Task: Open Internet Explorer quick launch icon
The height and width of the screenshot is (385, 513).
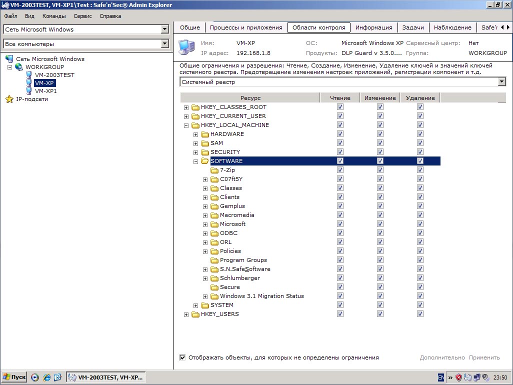Action: (x=47, y=377)
